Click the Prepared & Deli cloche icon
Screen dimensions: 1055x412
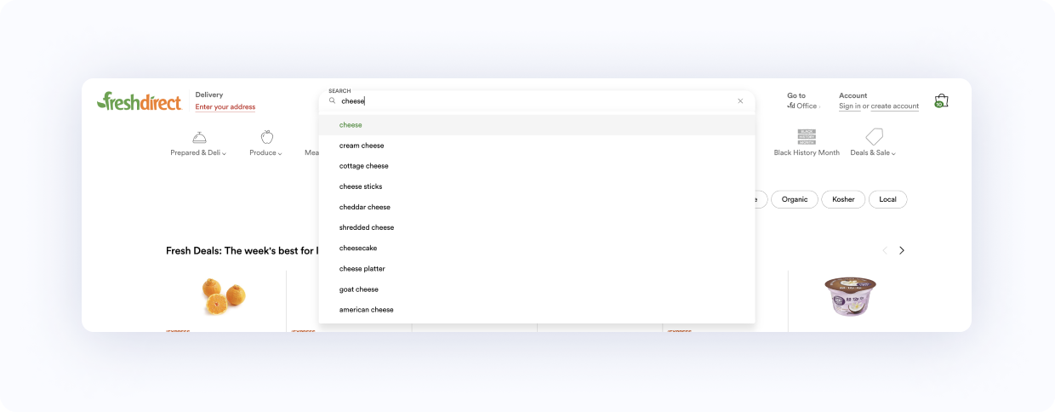tap(198, 137)
